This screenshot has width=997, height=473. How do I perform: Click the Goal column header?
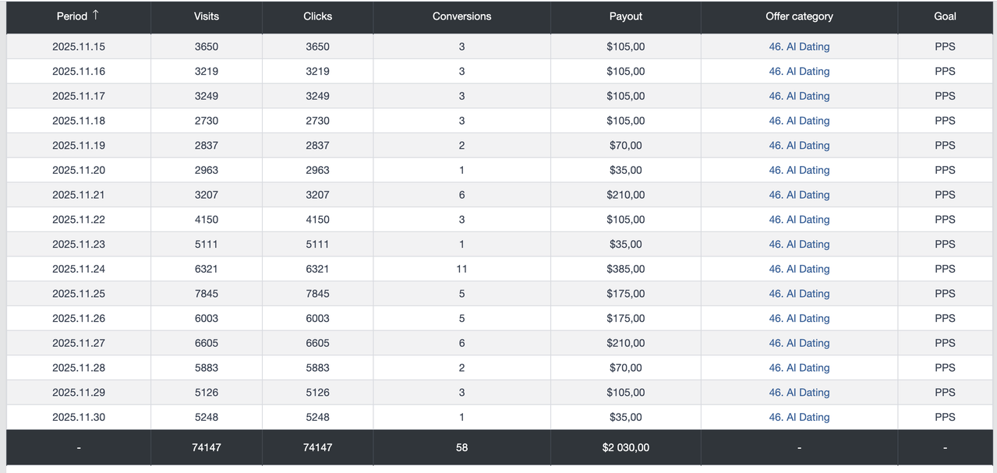pyautogui.click(x=945, y=16)
